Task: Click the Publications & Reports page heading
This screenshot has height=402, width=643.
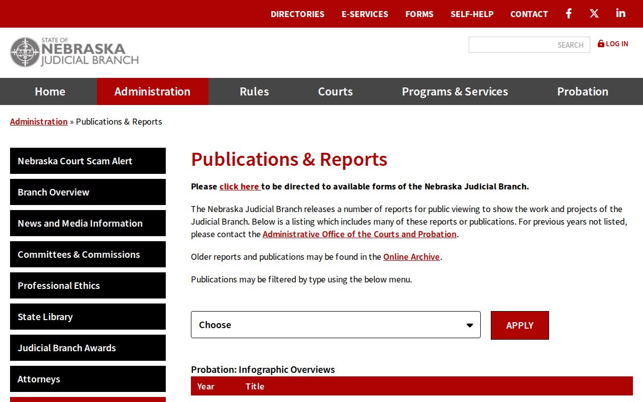Action: click(x=289, y=159)
